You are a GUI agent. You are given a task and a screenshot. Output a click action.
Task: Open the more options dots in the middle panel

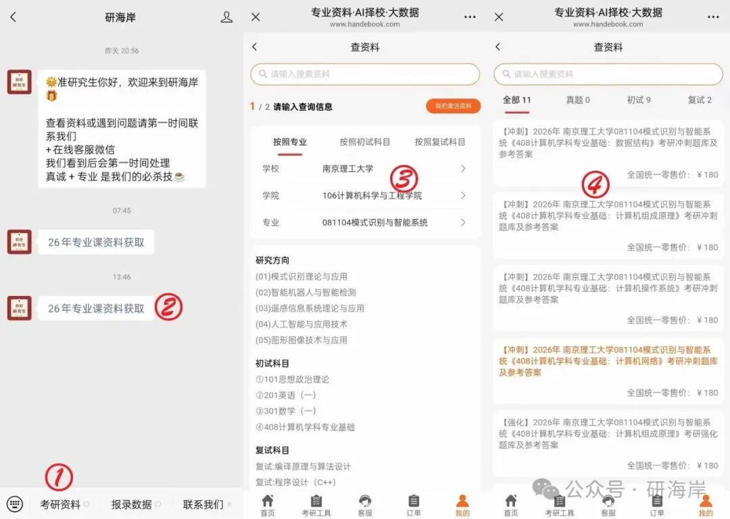click(x=470, y=17)
